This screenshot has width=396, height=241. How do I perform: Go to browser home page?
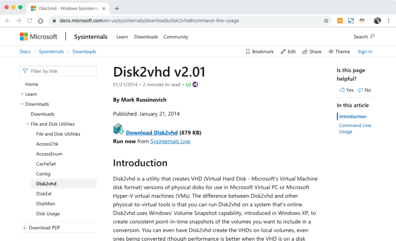[x=40, y=20]
